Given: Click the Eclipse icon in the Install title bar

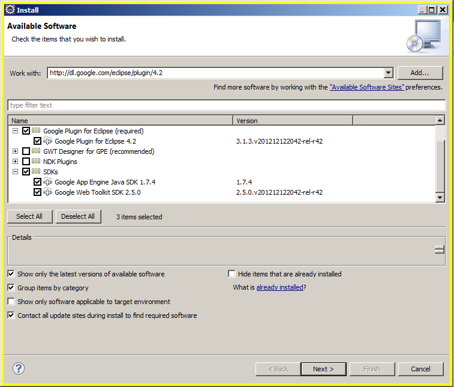Looking at the screenshot, I should [x=10, y=10].
